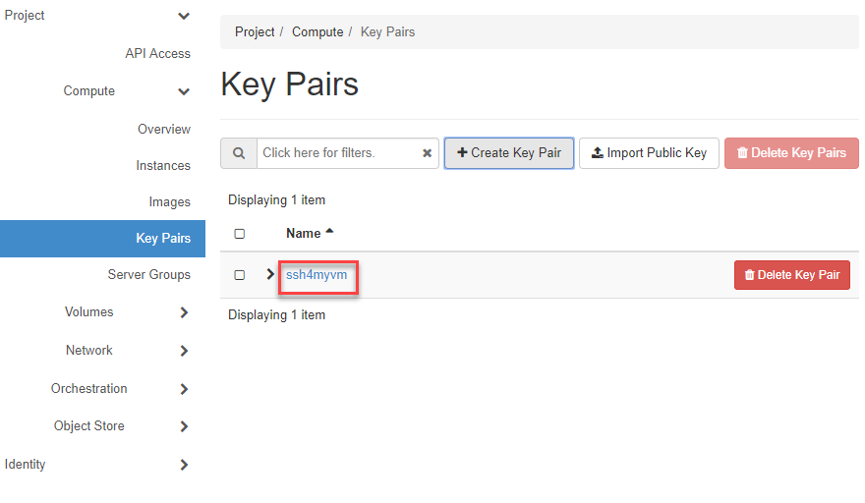Screen dimensions: 865x503
Task: Select the checkbox for all key pairs
Action: [239, 234]
